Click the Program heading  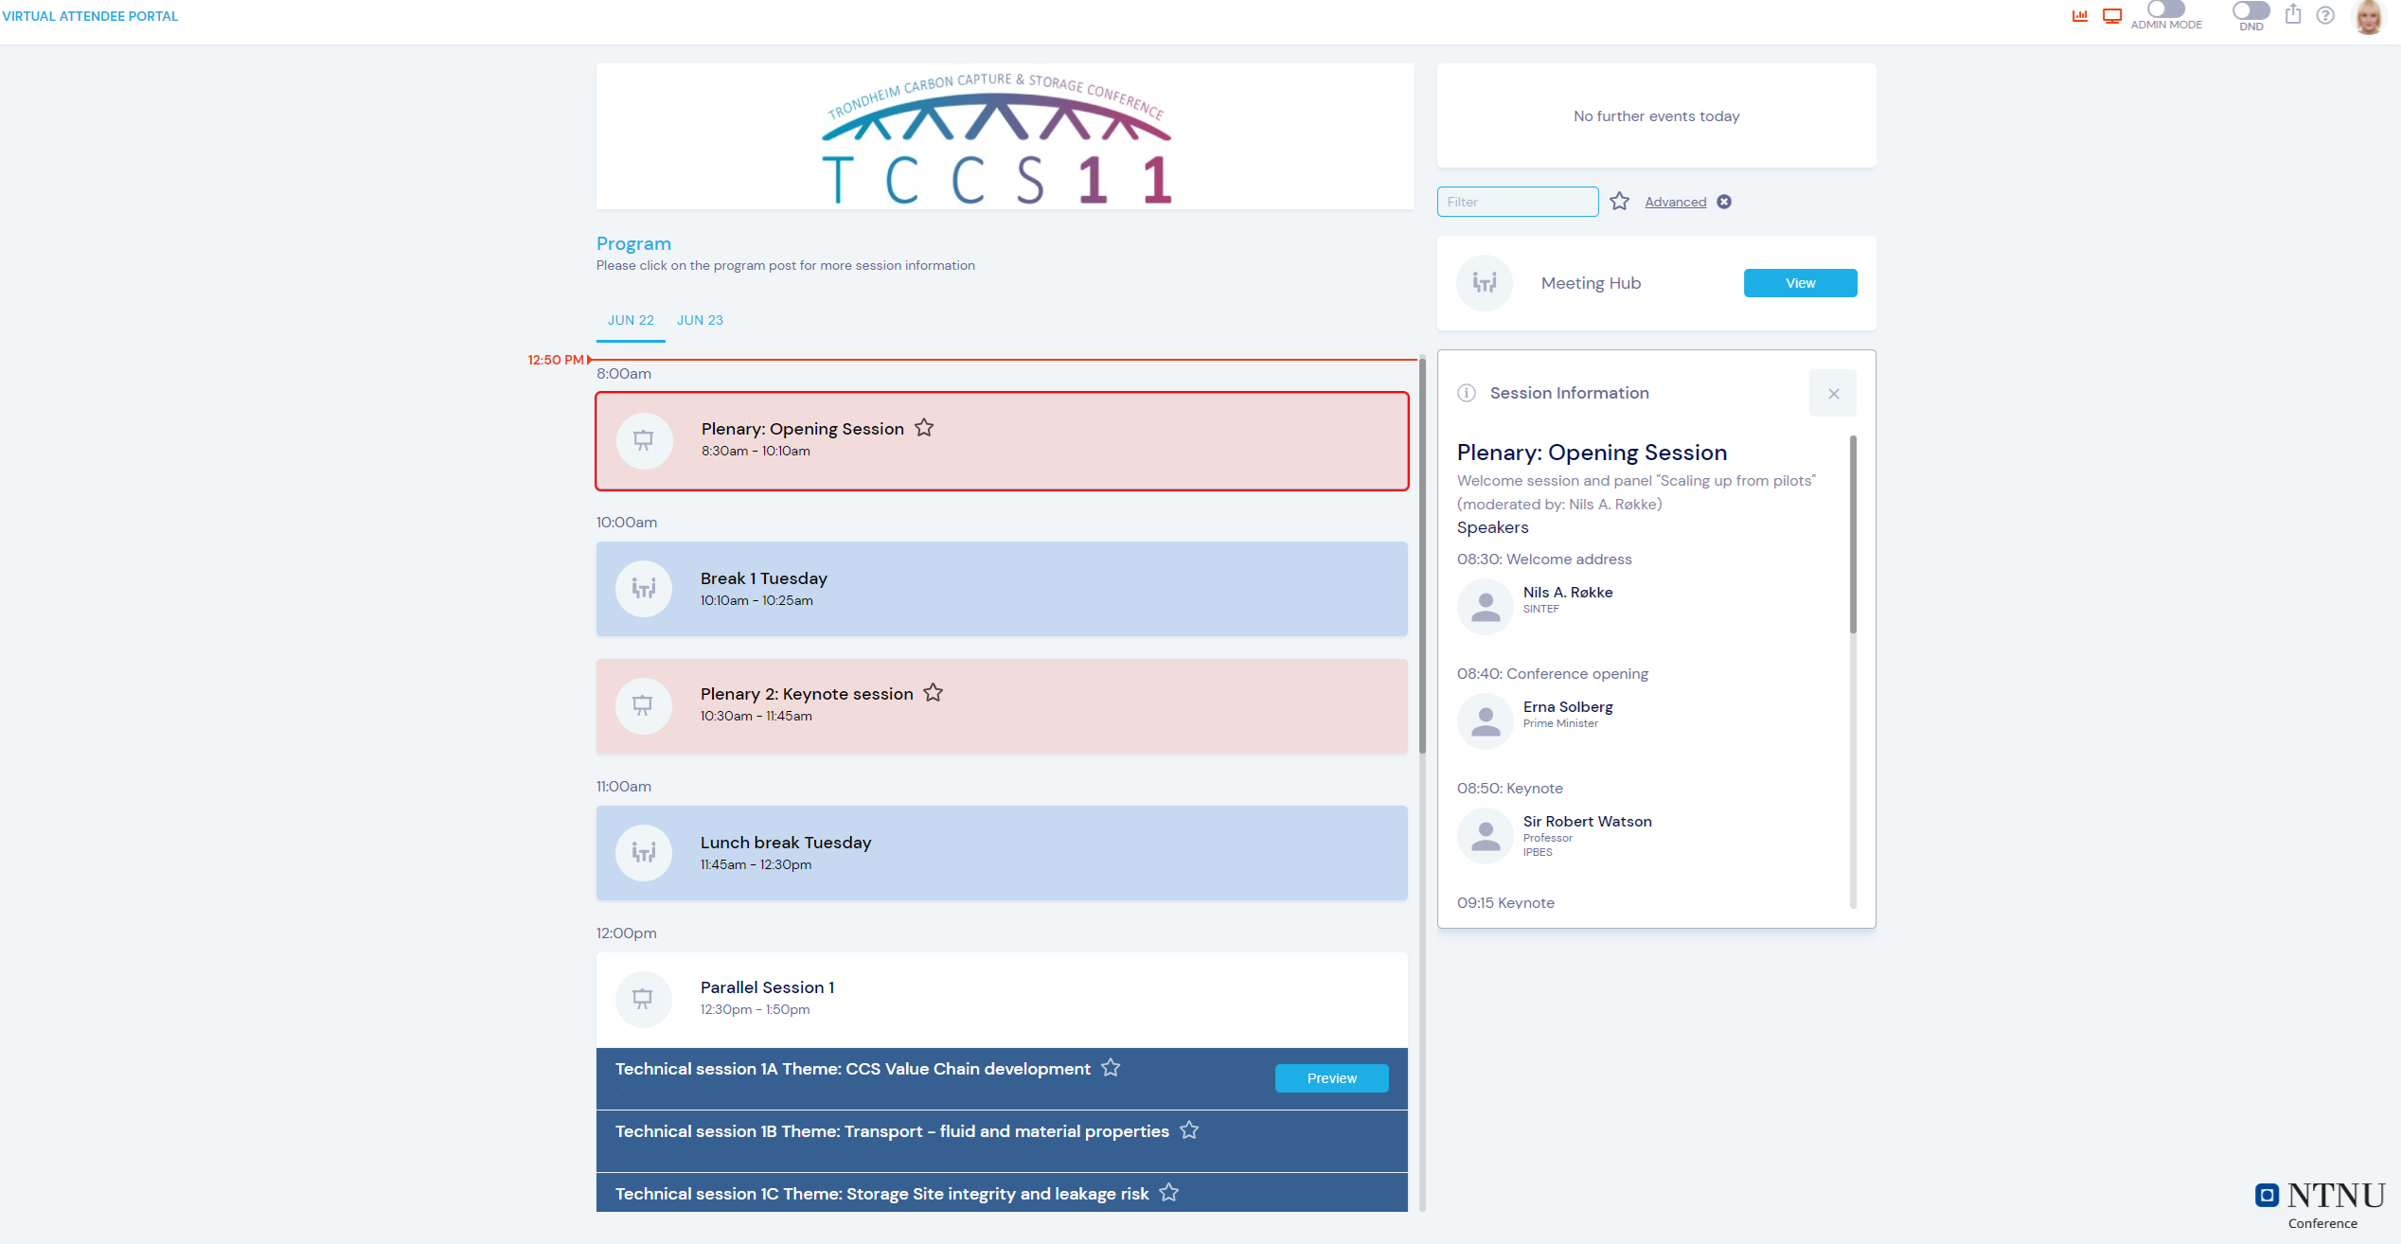click(x=633, y=243)
